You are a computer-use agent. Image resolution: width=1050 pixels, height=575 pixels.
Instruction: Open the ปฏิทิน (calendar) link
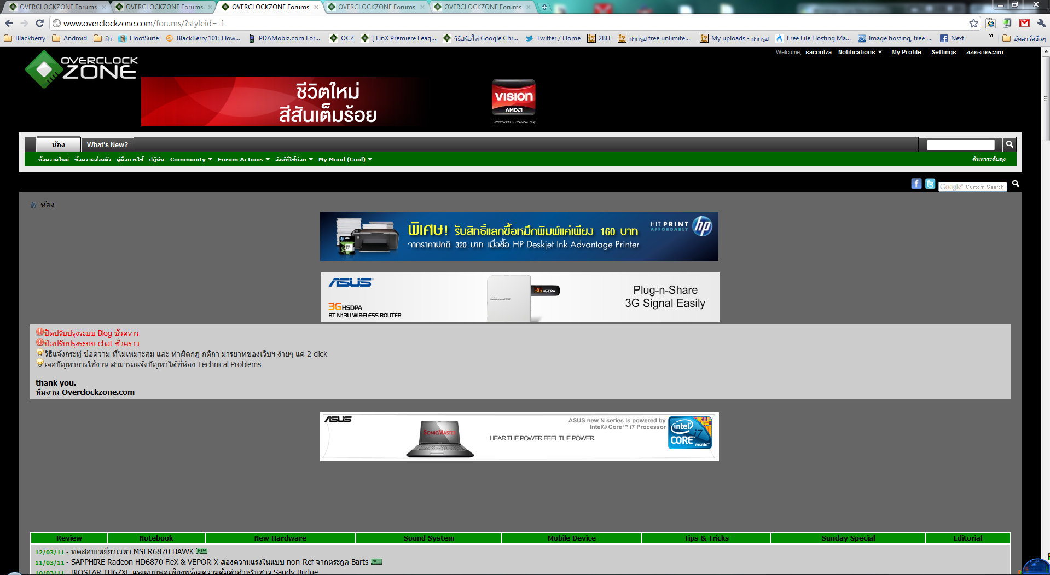point(156,160)
